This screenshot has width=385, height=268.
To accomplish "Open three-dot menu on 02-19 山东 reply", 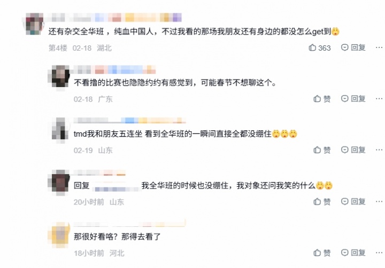I will [379, 150].
